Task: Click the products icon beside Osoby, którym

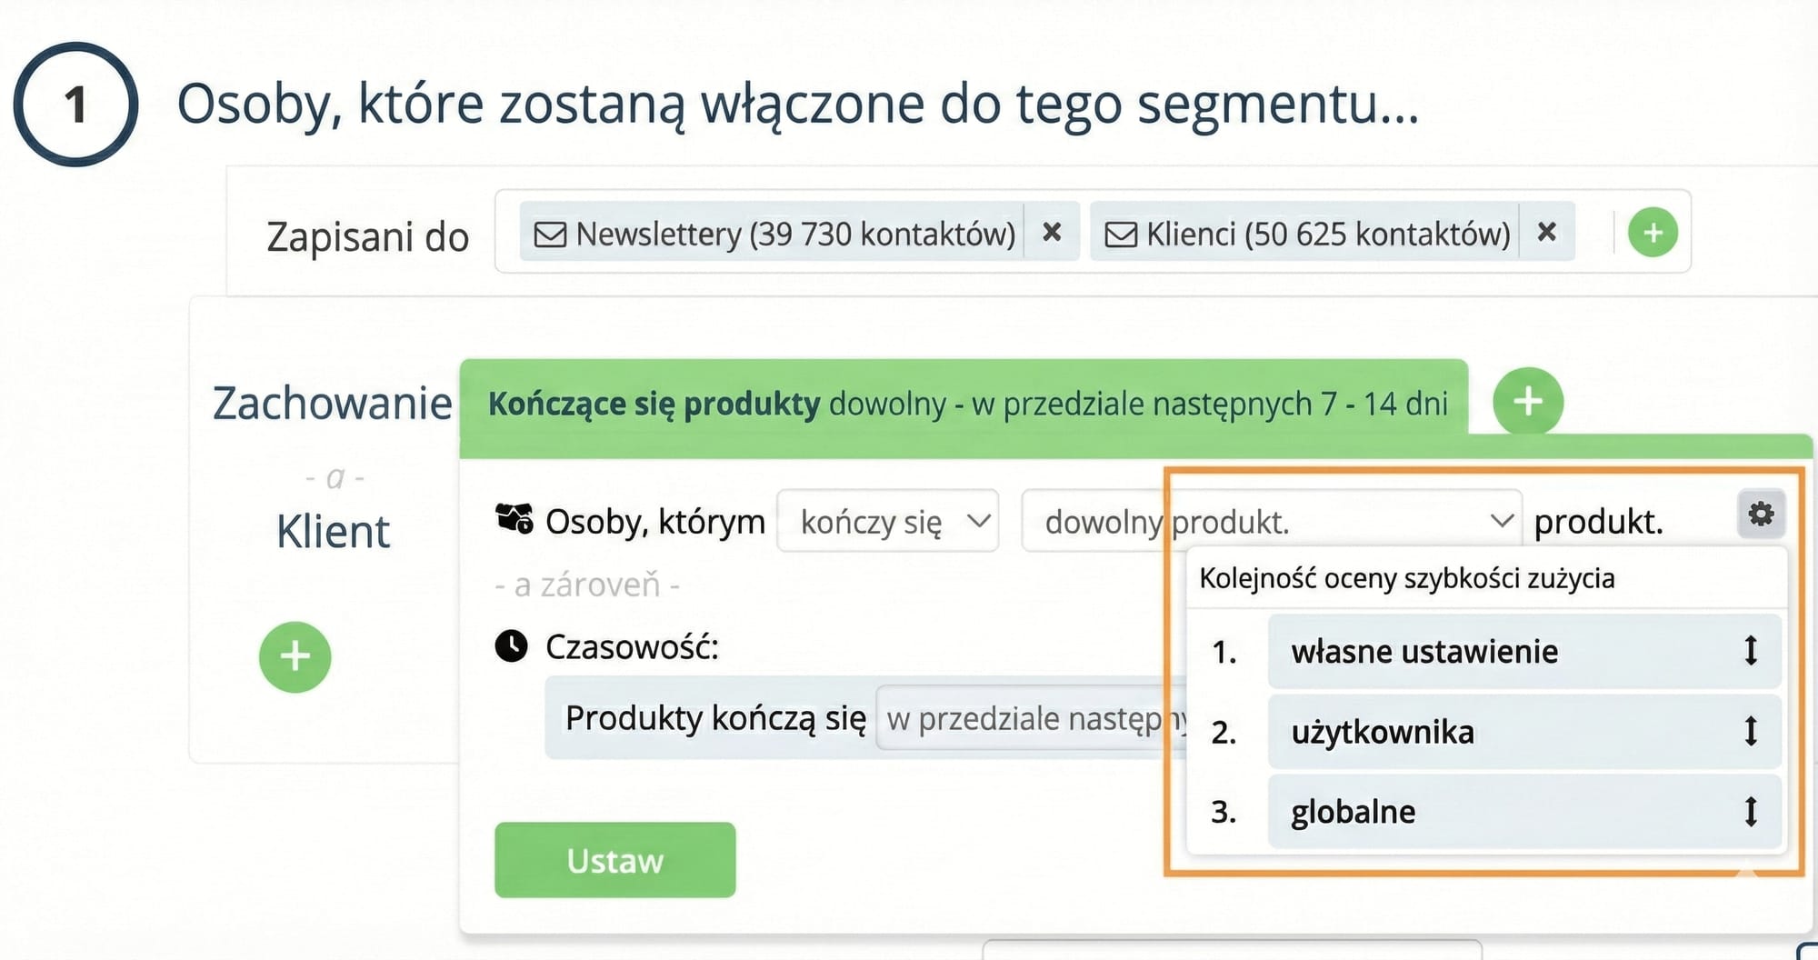Action: click(514, 519)
